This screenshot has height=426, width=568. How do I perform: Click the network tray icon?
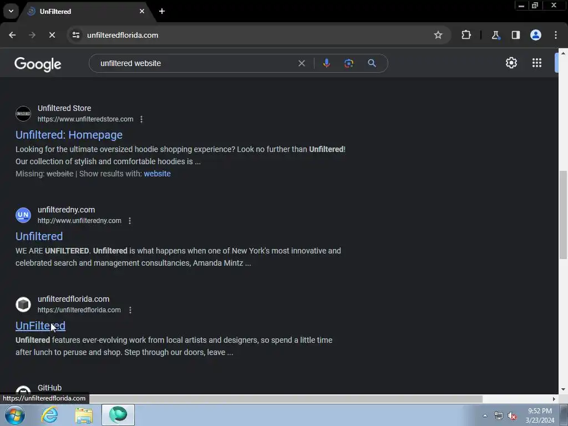[x=499, y=415]
